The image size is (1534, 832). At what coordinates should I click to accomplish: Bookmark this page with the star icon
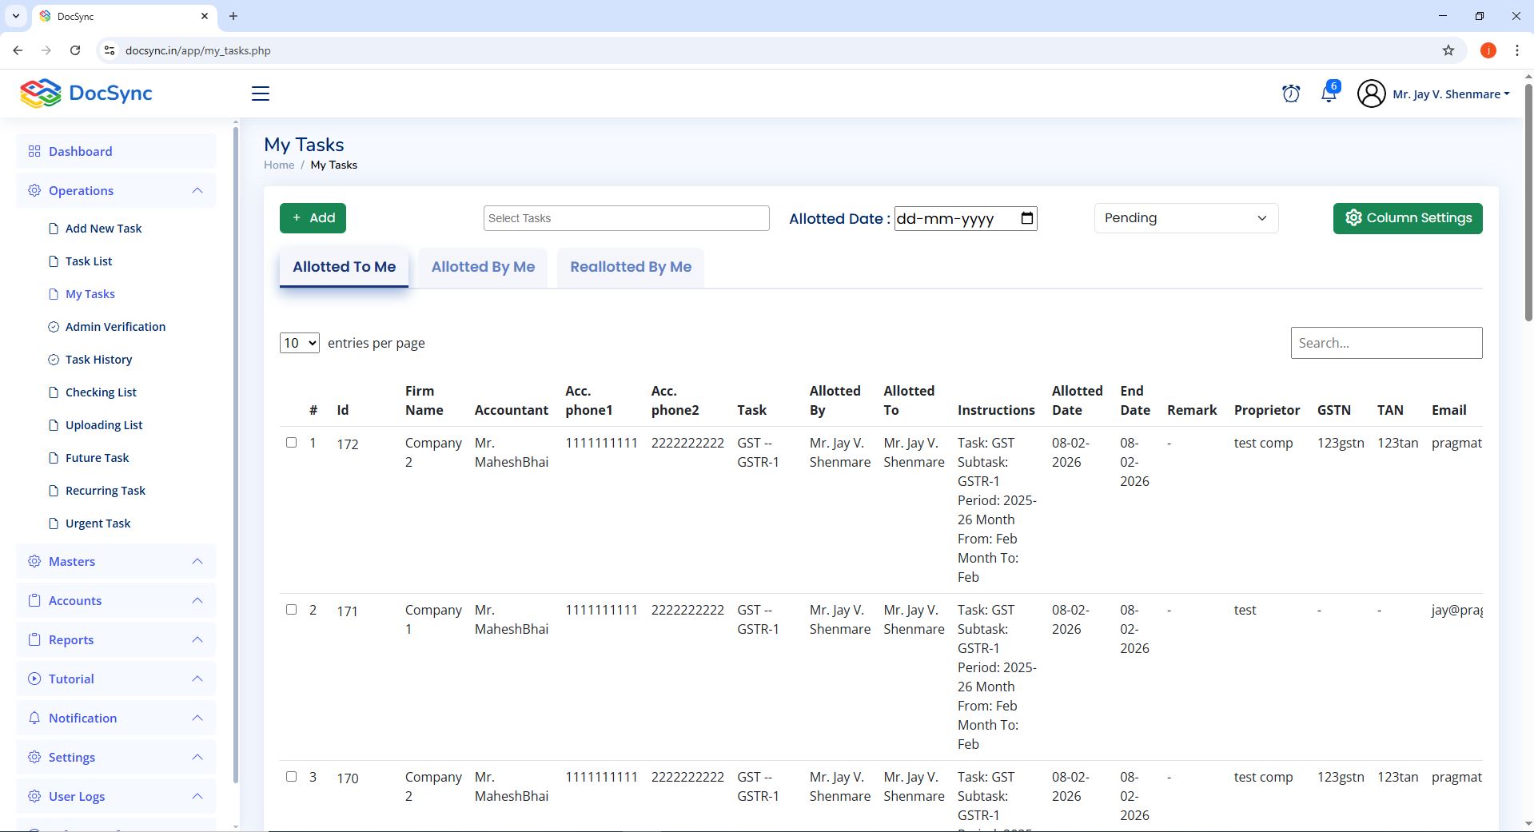click(x=1448, y=50)
